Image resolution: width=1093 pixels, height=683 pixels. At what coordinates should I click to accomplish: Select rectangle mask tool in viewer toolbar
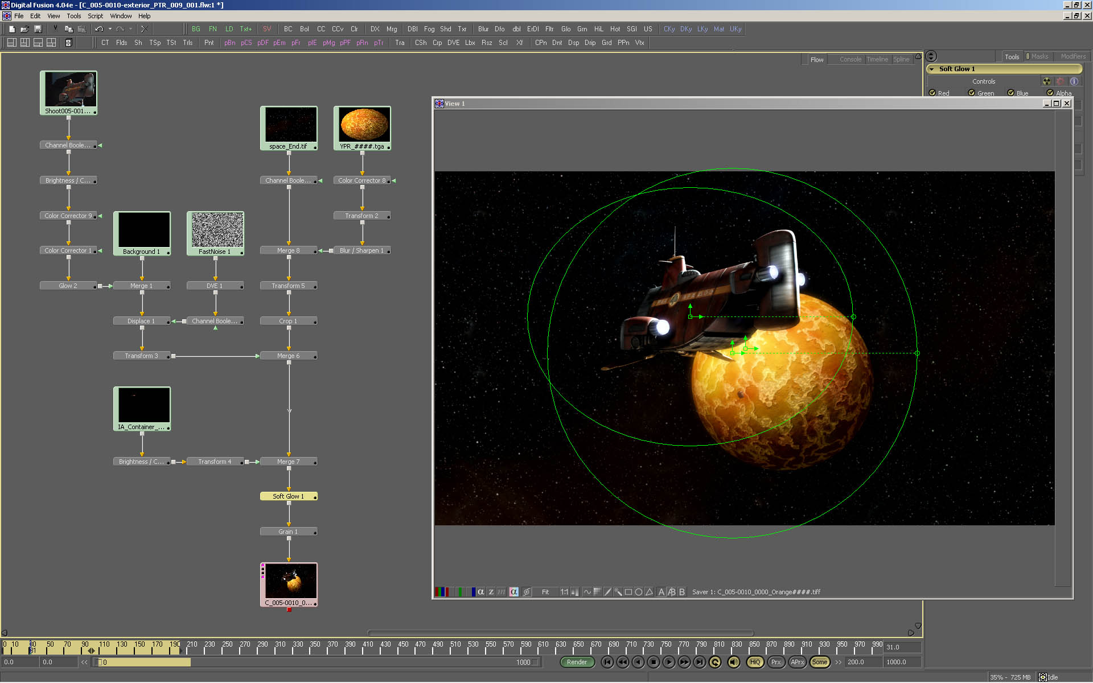tap(628, 592)
